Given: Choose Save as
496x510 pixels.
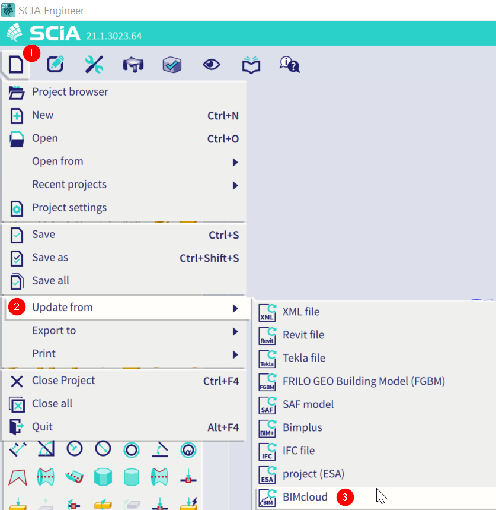Looking at the screenshot, I should point(124,258).
